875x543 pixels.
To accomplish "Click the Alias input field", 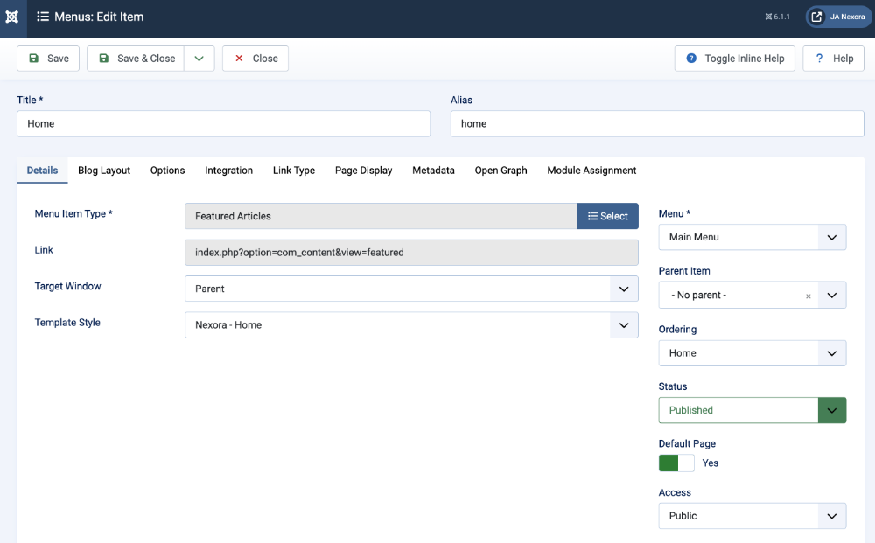I will (x=657, y=124).
